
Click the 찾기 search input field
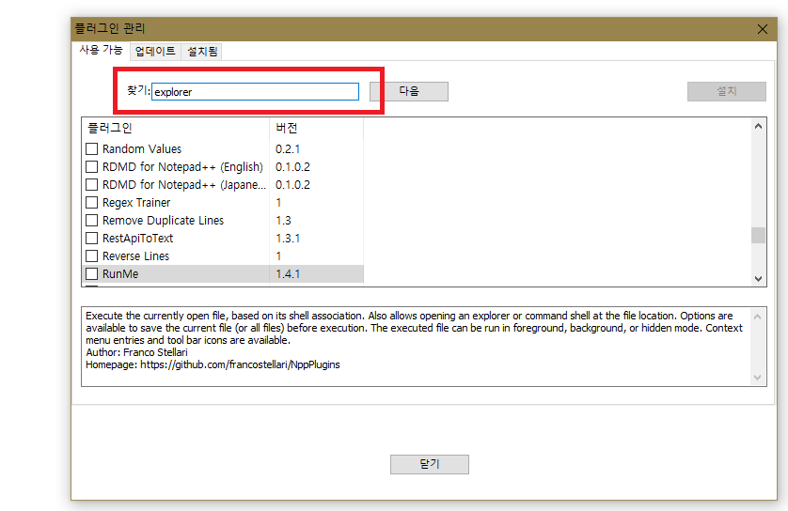click(255, 92)
